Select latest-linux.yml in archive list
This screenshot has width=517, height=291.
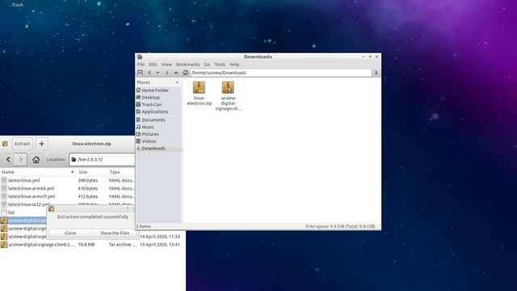click(x=23, y=180)
